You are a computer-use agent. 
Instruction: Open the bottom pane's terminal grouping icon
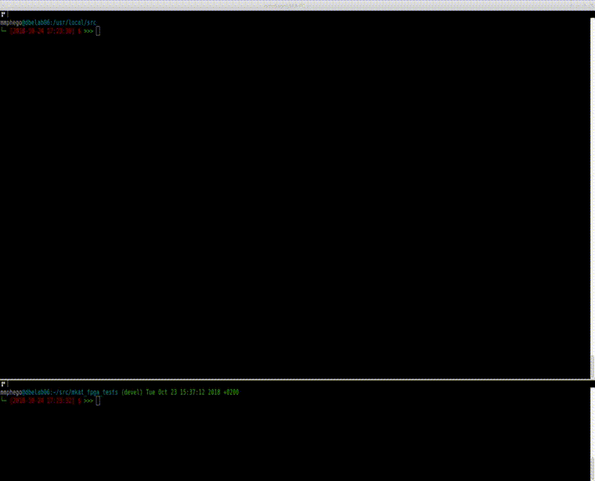click(x=3, y=384)
